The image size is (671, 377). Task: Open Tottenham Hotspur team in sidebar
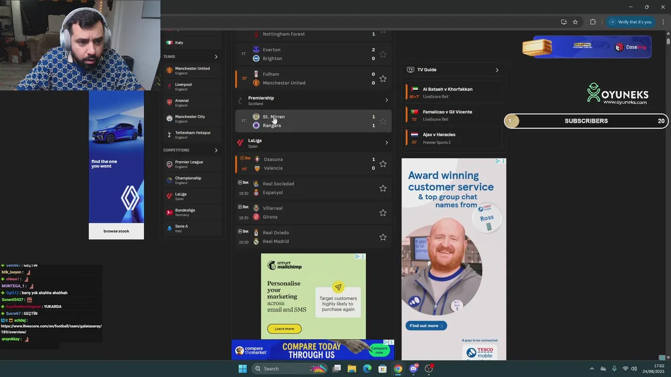click(x=192, y=135)
